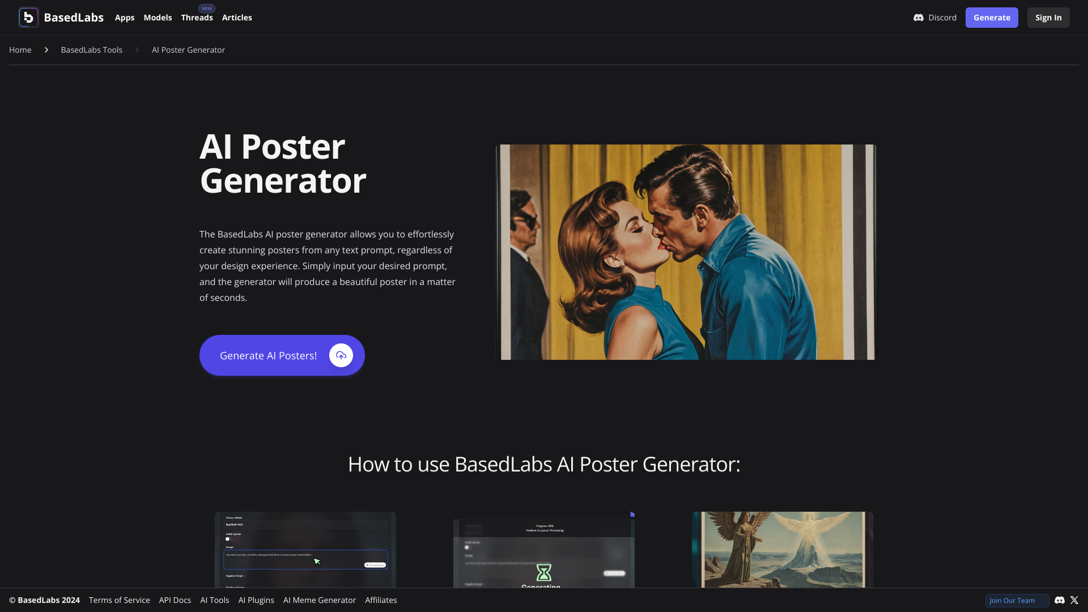The width and height of the screenshot is (1088, 612).
Task: Open API Docs link
Action: [x=175, y=600]
